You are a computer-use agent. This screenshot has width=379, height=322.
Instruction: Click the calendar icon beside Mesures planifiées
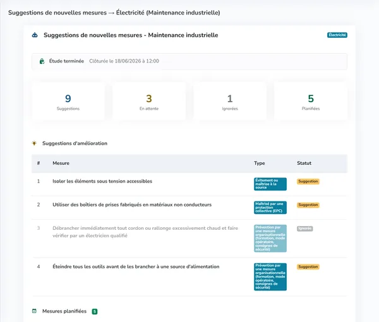(x=34, y=311)
